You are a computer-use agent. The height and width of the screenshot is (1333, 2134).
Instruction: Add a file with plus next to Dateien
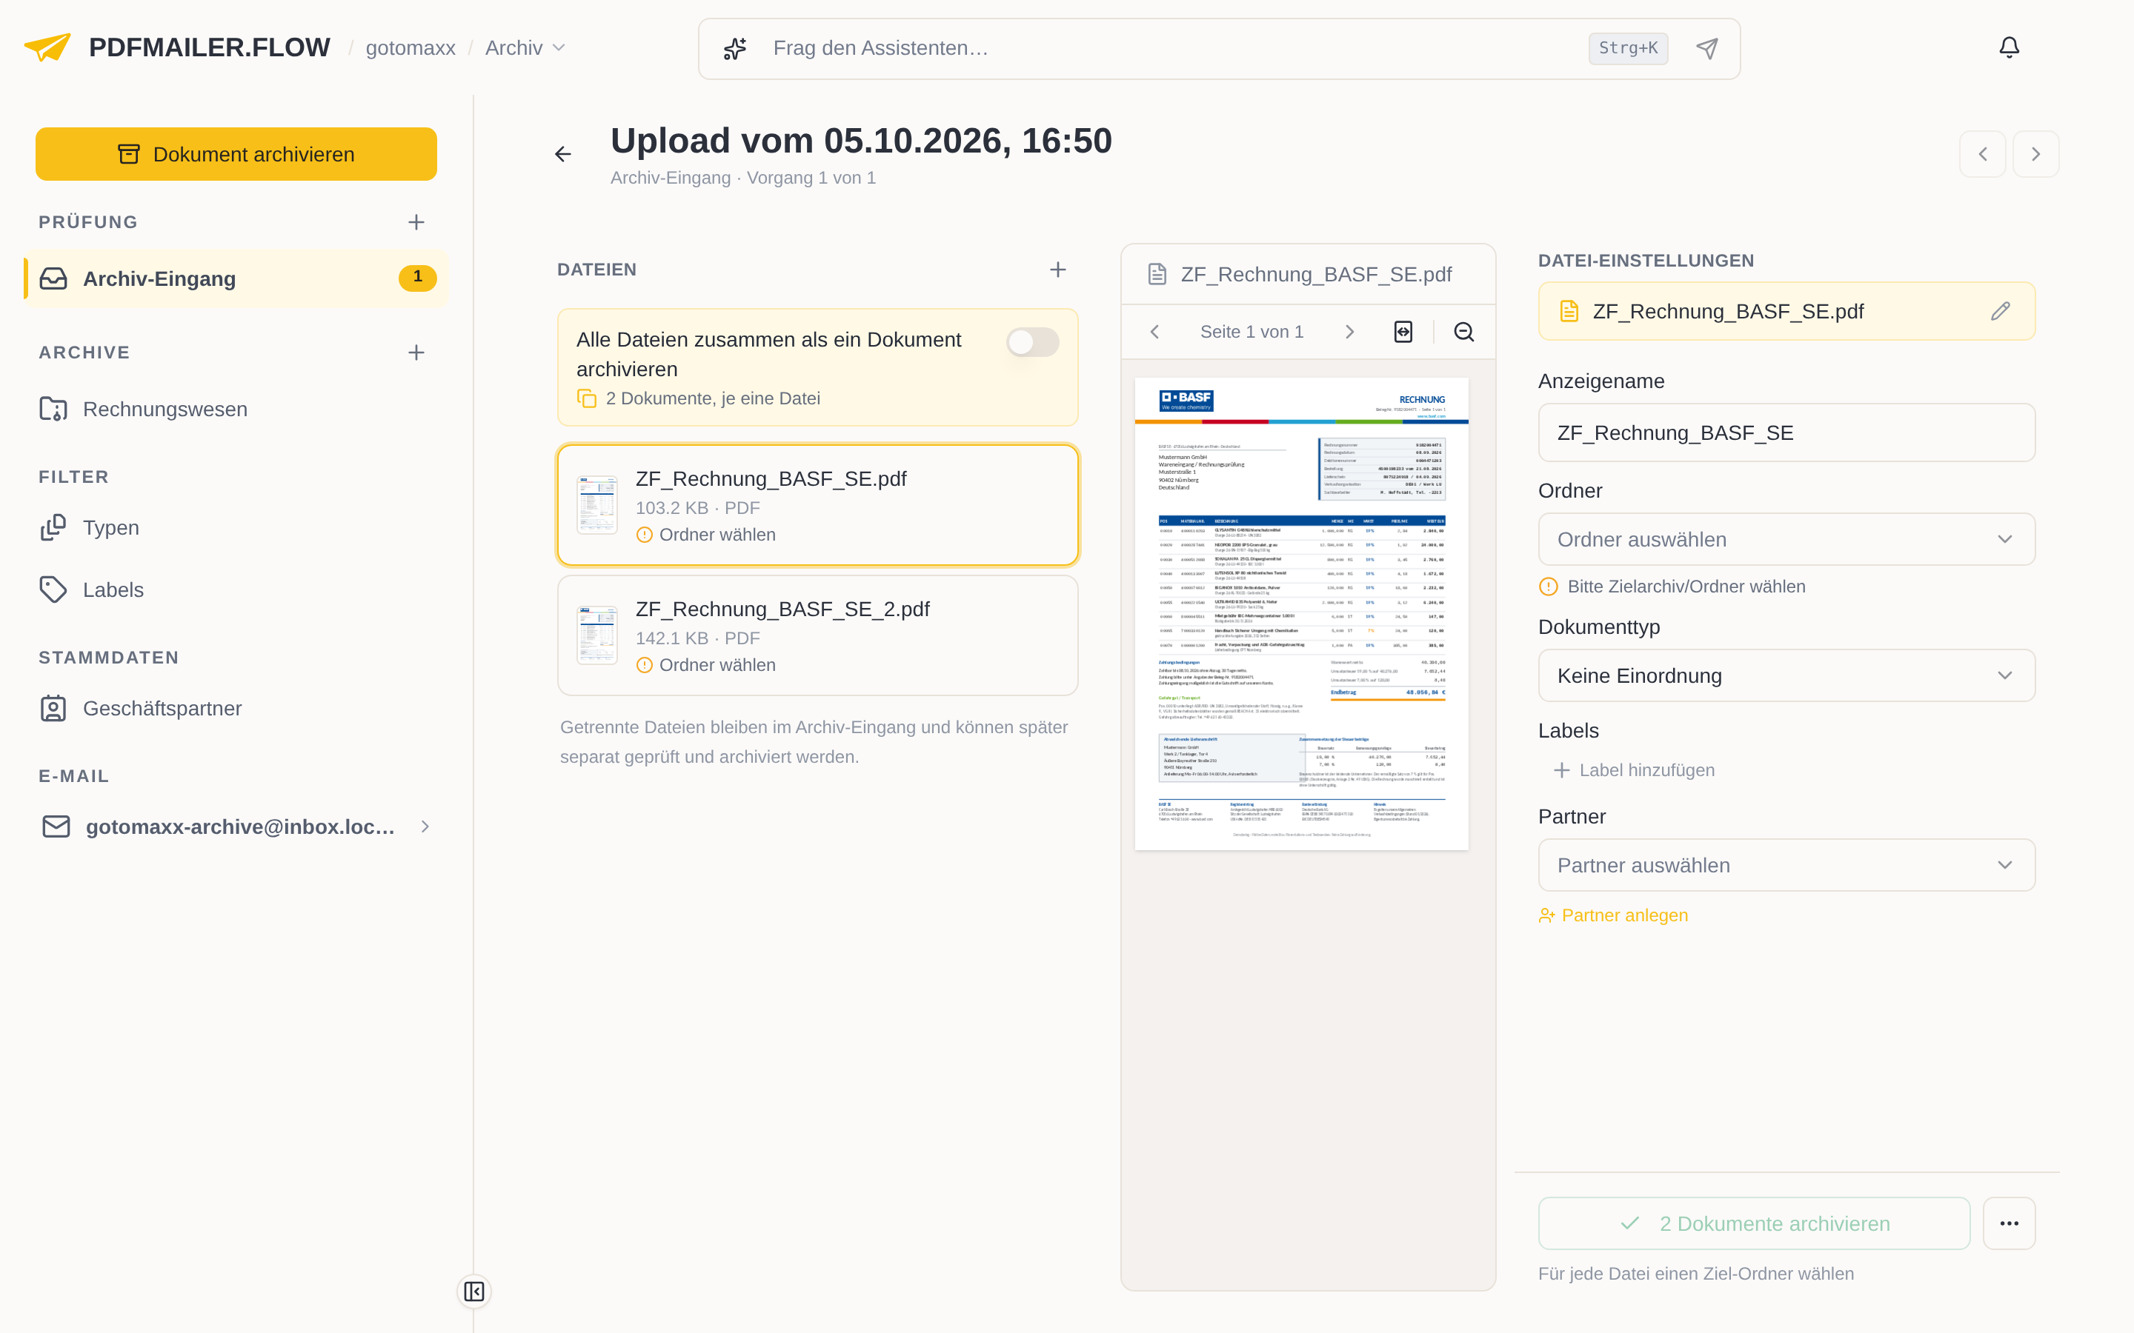coord(1058,270)
